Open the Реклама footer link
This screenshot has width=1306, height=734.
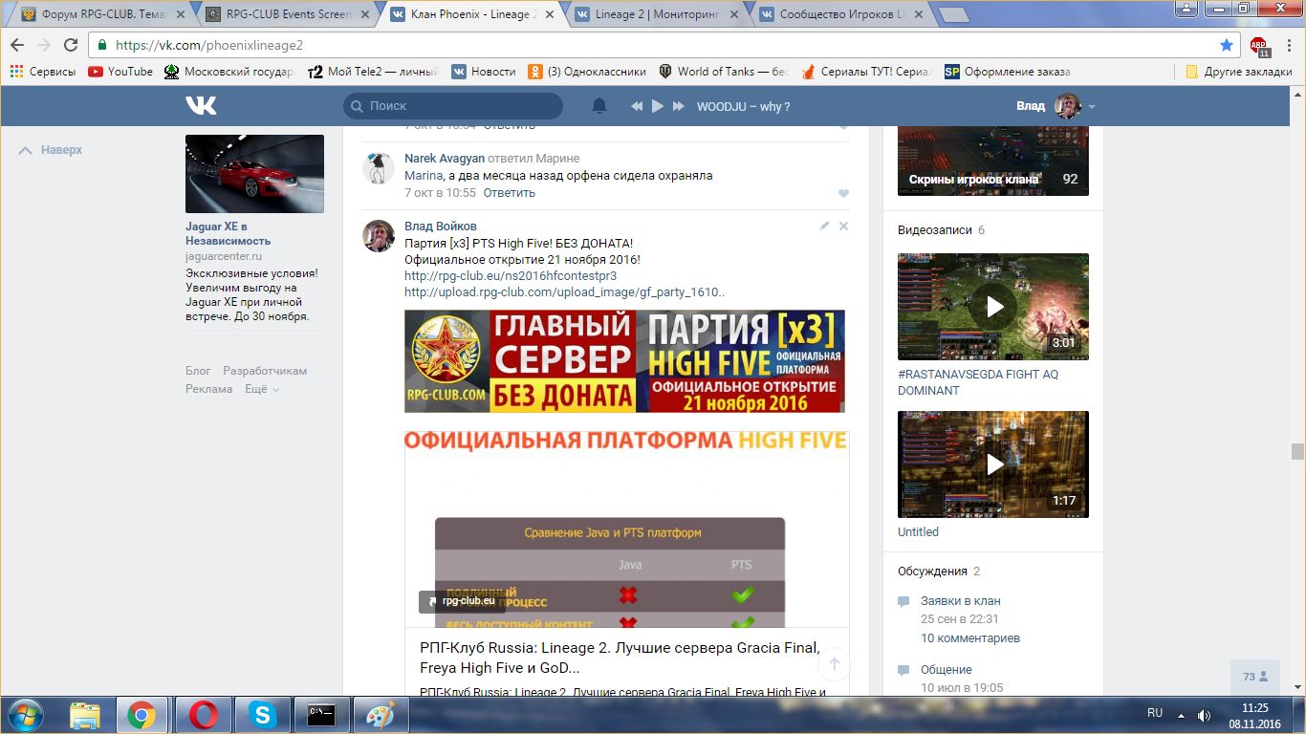(x=209, y=389)
